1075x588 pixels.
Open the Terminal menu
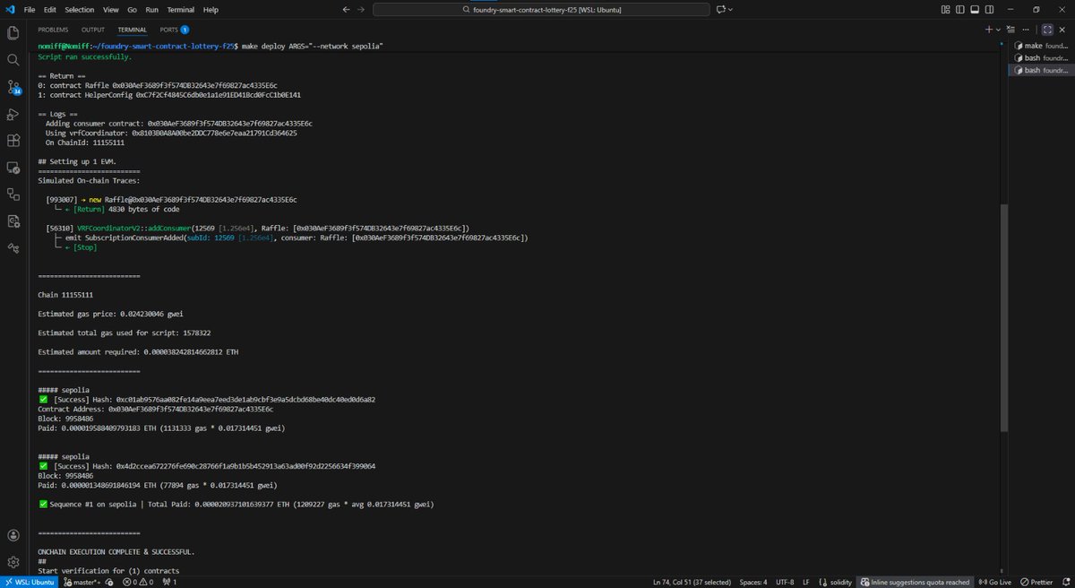(x=180, y=9)
